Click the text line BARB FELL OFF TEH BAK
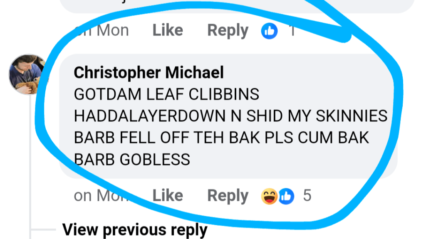This screenshot has width=426, height=239. (x=221, y=138)
